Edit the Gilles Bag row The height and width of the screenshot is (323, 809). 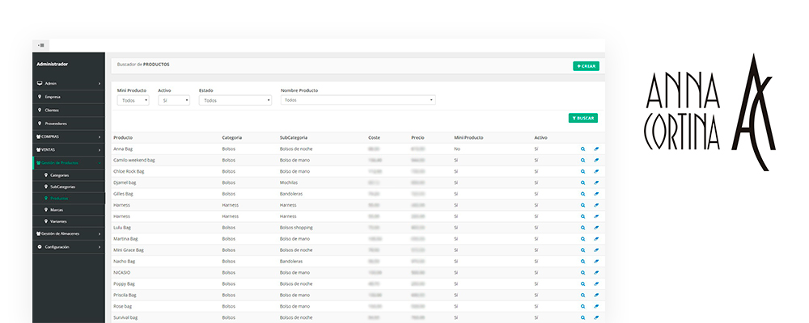pyautogui.click(x=596, y=194)
